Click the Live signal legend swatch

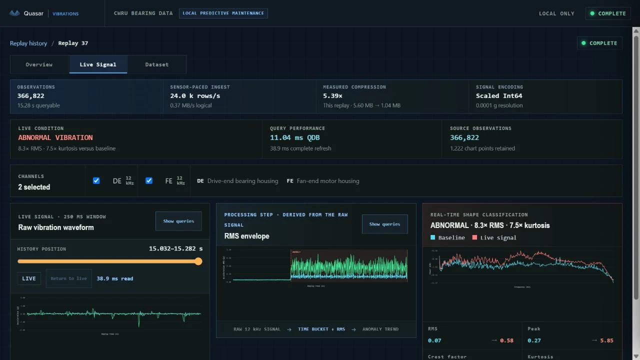pyautogui.click(x=474, y=237)
